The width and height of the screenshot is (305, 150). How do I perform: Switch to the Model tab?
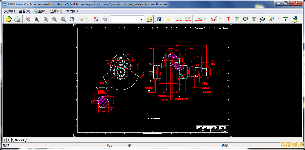click(19, 140)
